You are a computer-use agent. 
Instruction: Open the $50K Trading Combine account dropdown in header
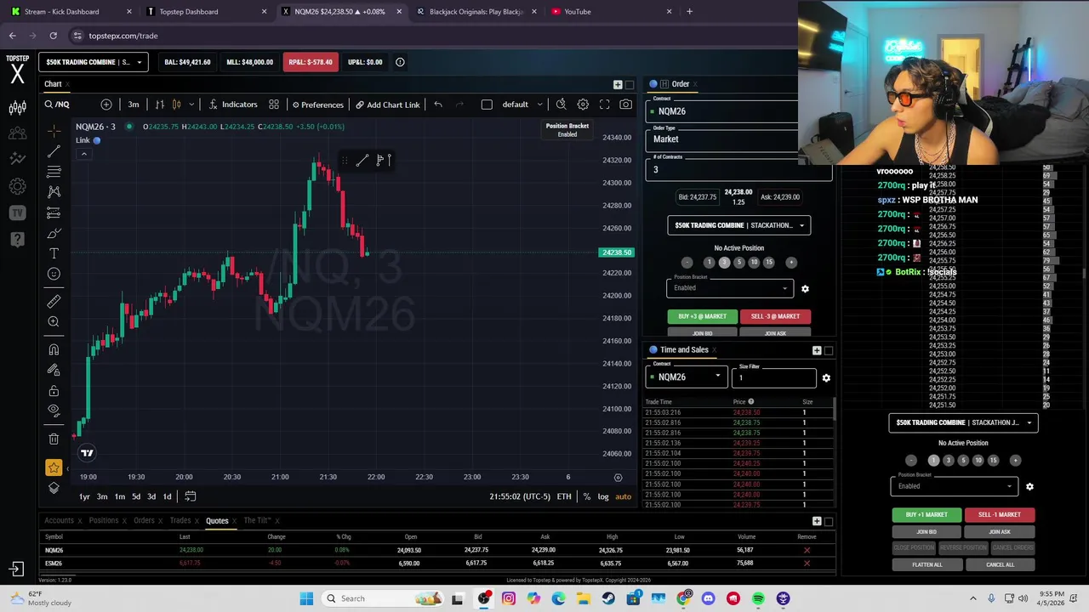click(x=93, y=62)
